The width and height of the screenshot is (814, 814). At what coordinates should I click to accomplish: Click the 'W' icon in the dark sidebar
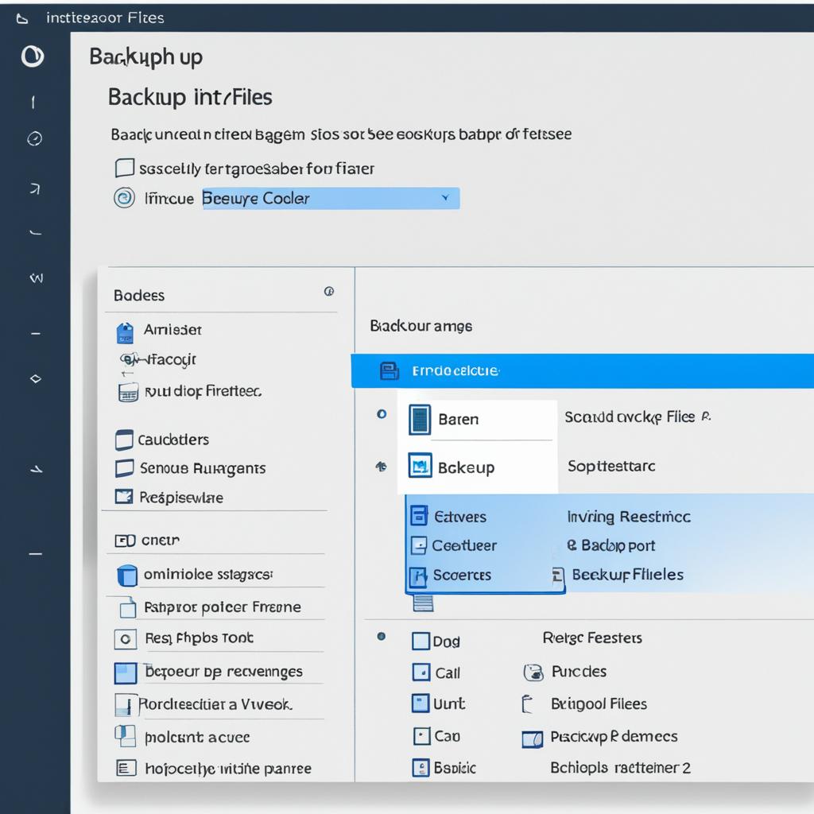coord(37,278)
